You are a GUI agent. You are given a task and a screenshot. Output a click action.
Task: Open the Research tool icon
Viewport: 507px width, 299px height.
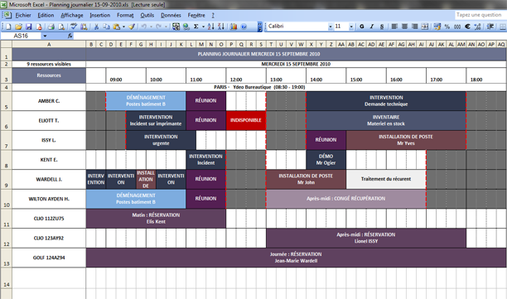84,27
